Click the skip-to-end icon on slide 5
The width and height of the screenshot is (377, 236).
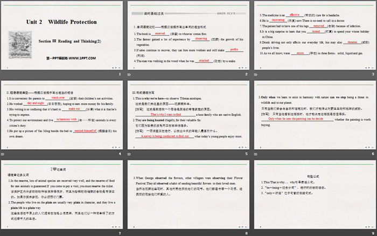click(246, 147)
